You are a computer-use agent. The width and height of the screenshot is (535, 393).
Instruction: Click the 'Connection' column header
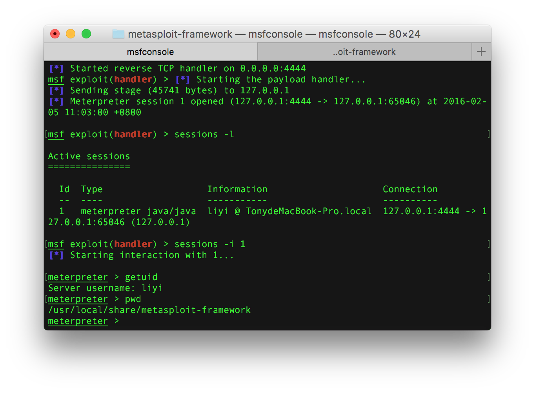coord(410,189)
